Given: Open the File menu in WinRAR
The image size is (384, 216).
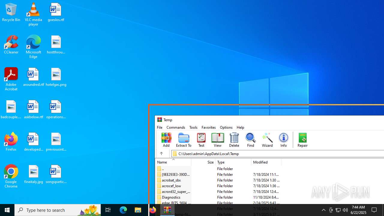Looking at the screenshot, I should point(160,127).
